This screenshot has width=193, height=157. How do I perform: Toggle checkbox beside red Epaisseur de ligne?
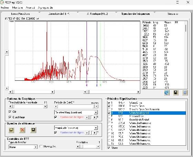(x=55, y=117)
